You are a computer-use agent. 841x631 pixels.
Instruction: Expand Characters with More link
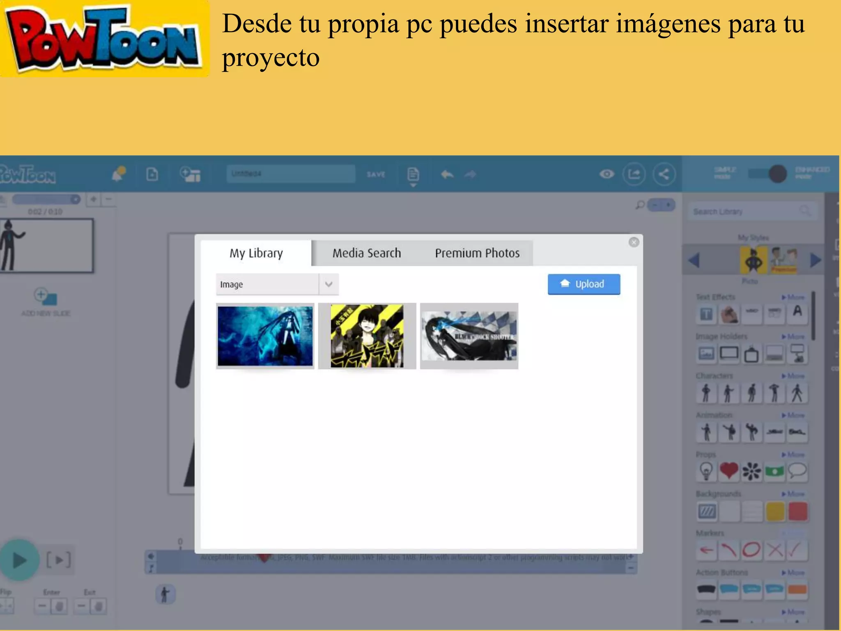tap(793, 376)
